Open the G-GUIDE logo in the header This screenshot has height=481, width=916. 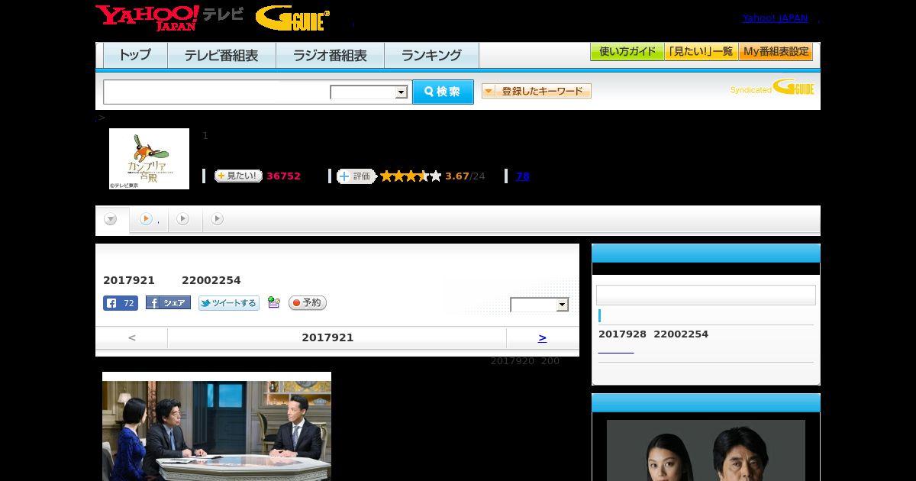(292, 18)
